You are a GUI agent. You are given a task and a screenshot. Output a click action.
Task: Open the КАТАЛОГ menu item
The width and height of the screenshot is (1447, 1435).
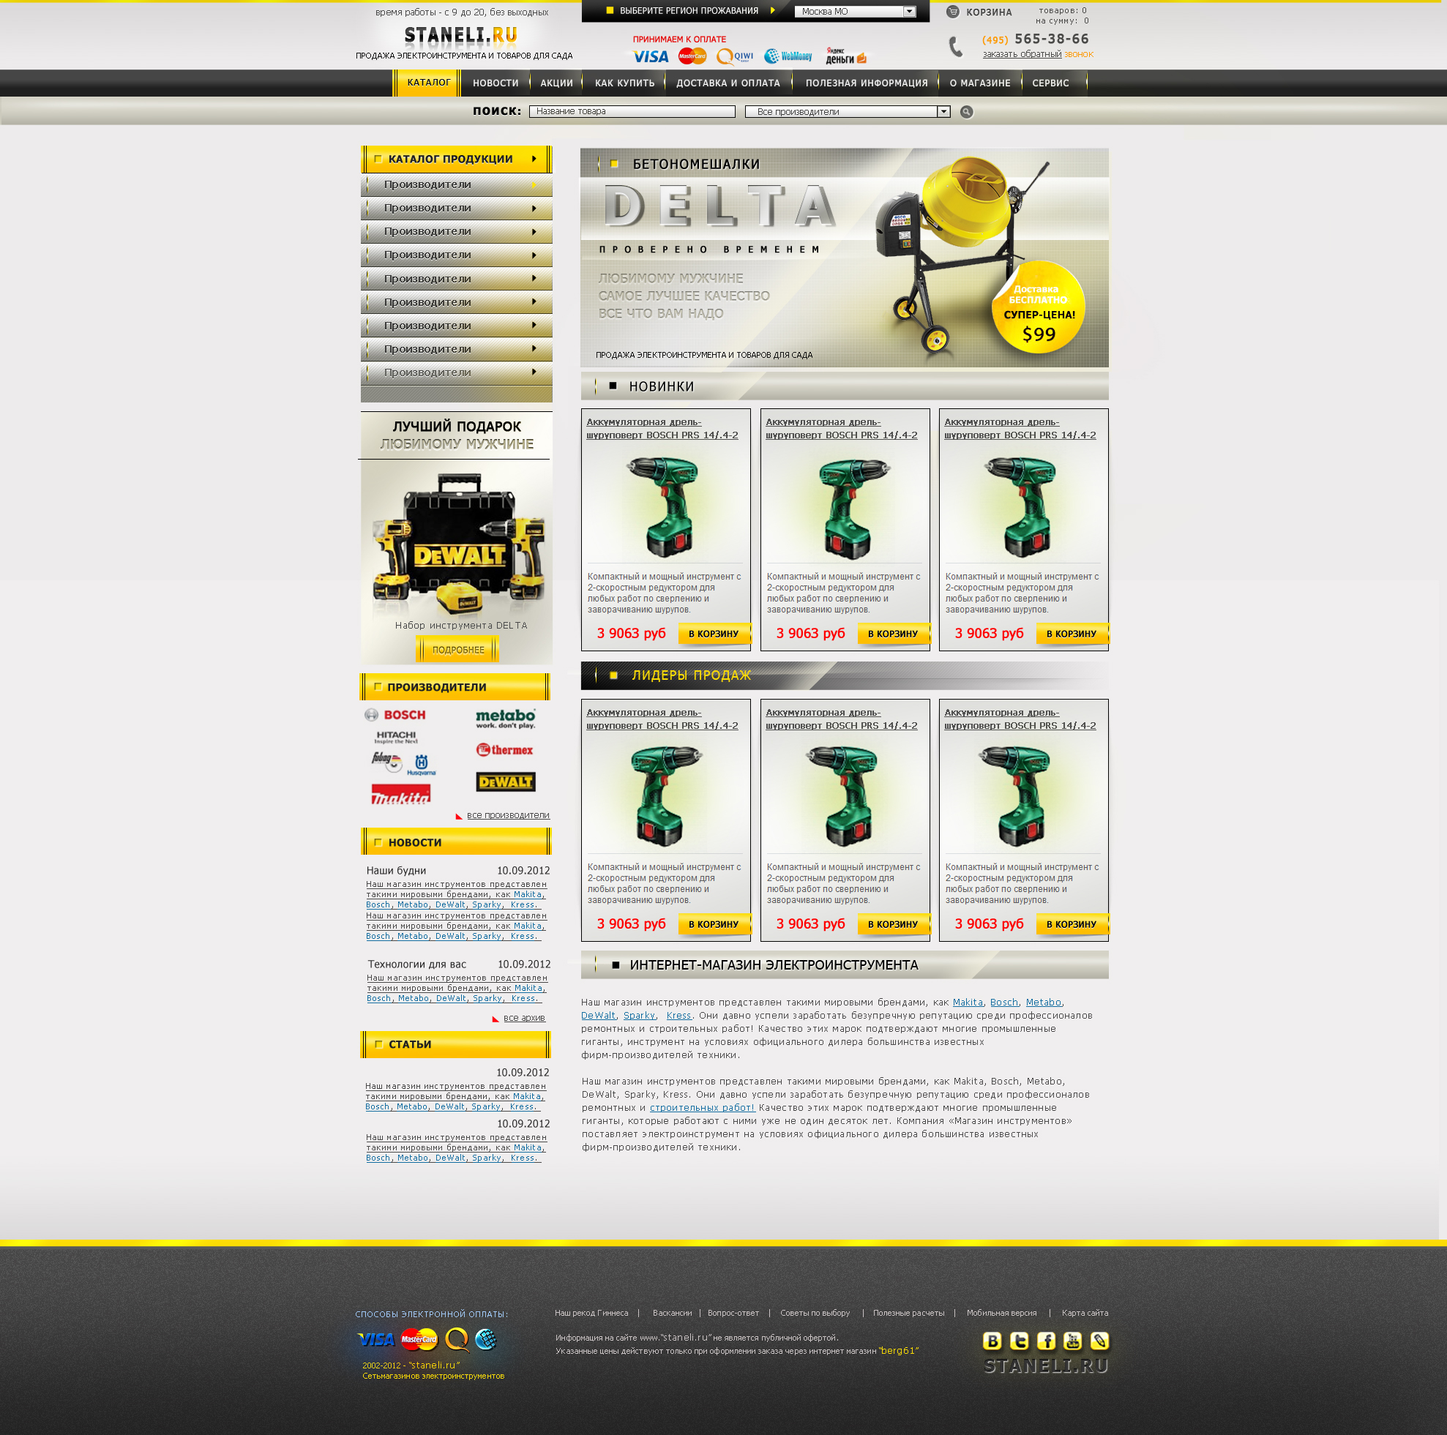tap(428, 83)
